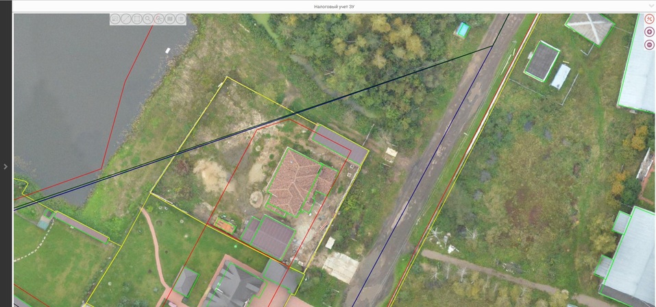The image size is (656, 307).
Task: Select green-outlined dark square building top right
Action: [542, 60]
